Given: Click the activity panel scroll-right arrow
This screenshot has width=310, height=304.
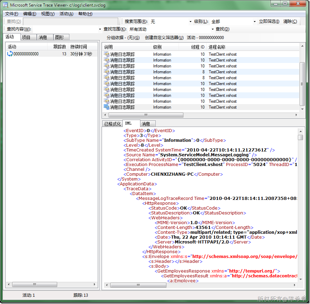Looking at the screenshot, I should (94, 285).
